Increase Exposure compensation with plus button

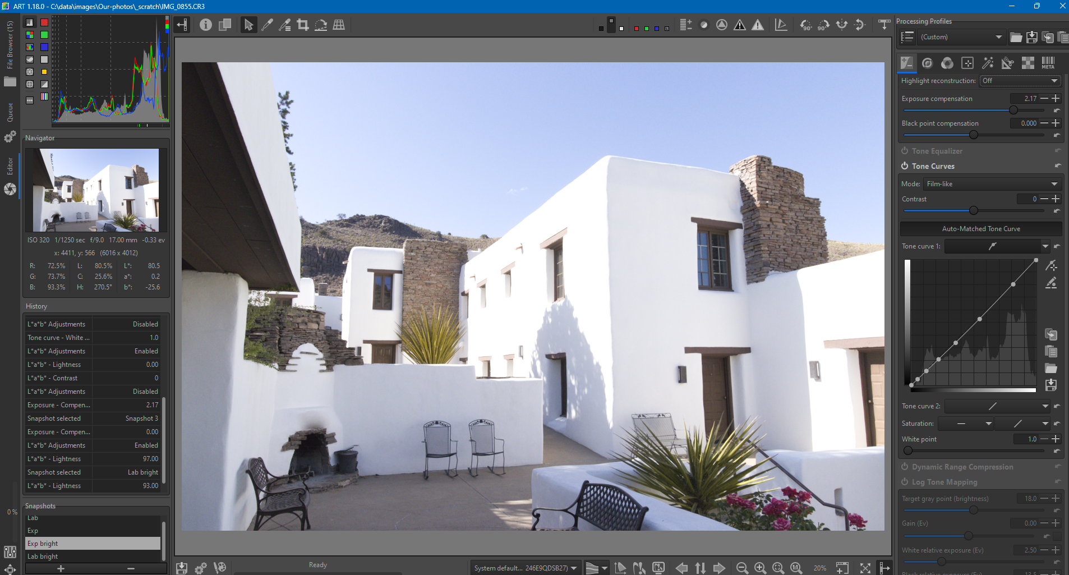(1056, 98)
